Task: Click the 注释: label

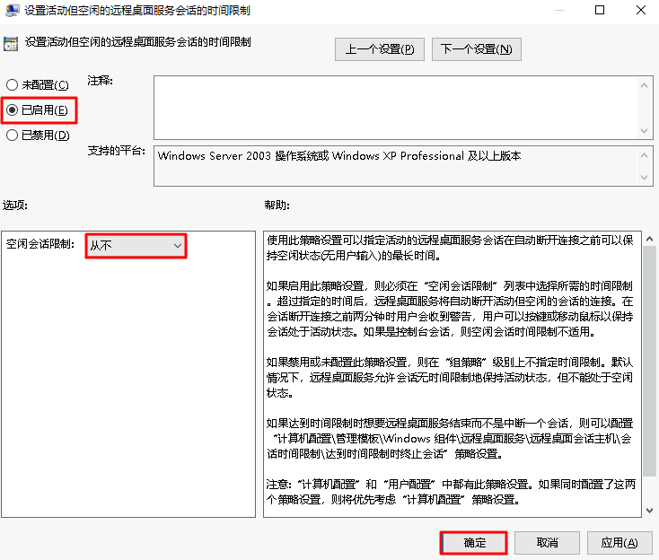Action: [x=100, y=81]
